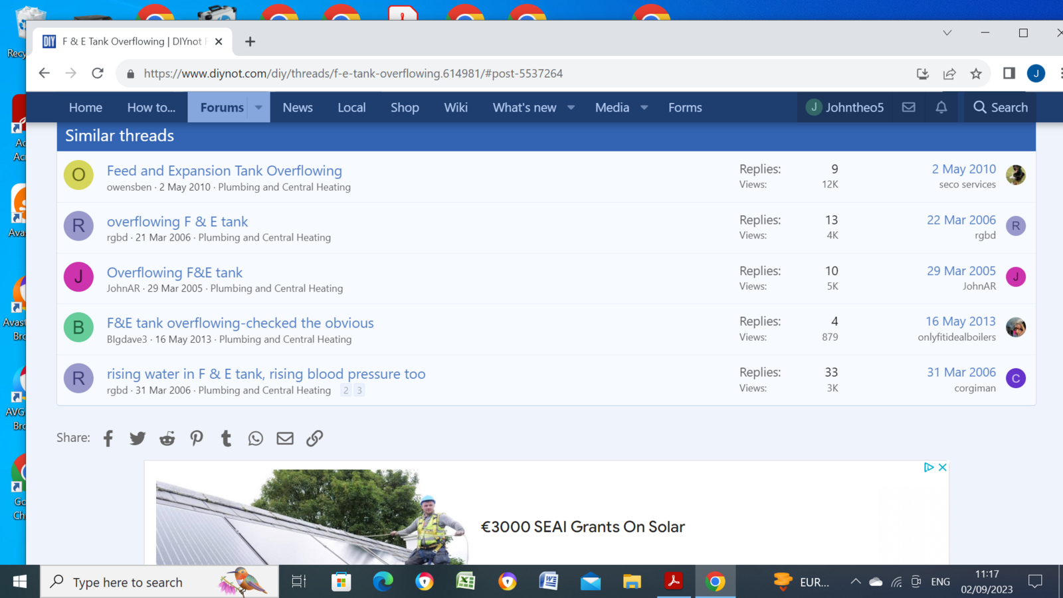
Task: Expand the Forums dropdown arrow
Action: [x=258, y=108]
